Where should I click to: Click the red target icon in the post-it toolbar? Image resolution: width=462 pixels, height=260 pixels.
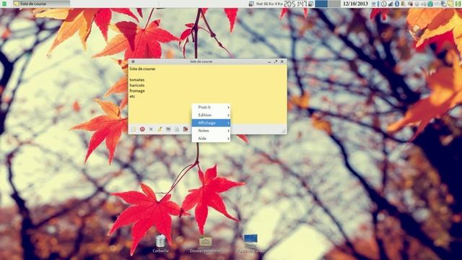(142, 129)
